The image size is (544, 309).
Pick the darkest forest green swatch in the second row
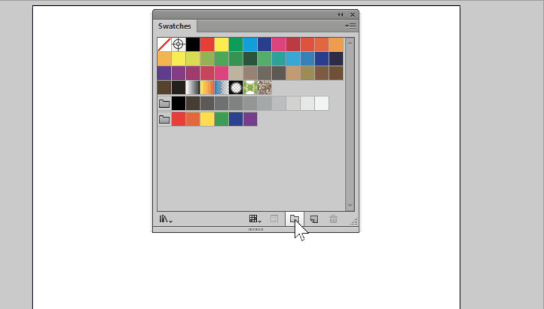point(250,59)
